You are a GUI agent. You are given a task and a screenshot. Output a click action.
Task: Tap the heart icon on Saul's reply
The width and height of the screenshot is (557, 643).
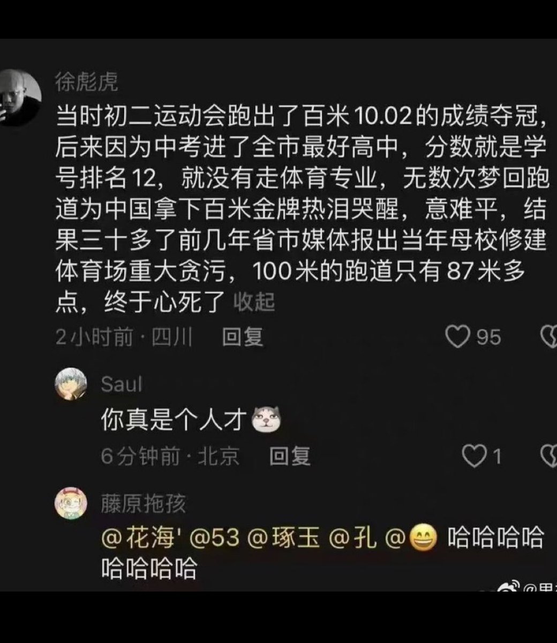pos(473,456)
